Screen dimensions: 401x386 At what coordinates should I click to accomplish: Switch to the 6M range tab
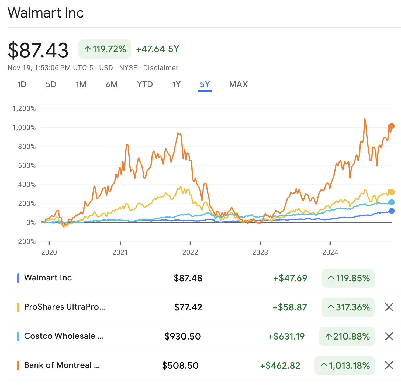[112, 84]
